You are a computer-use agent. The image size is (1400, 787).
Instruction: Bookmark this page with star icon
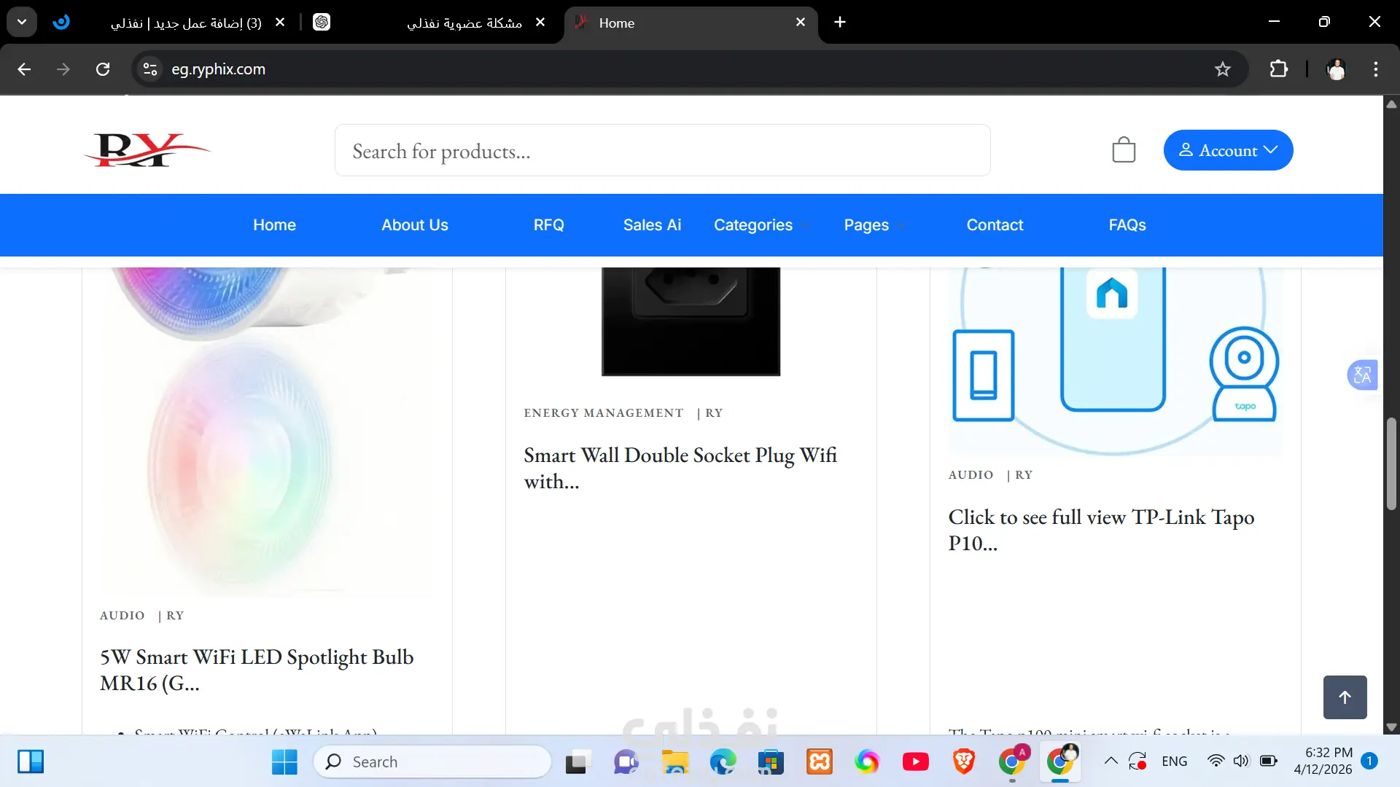[1223, 69]
